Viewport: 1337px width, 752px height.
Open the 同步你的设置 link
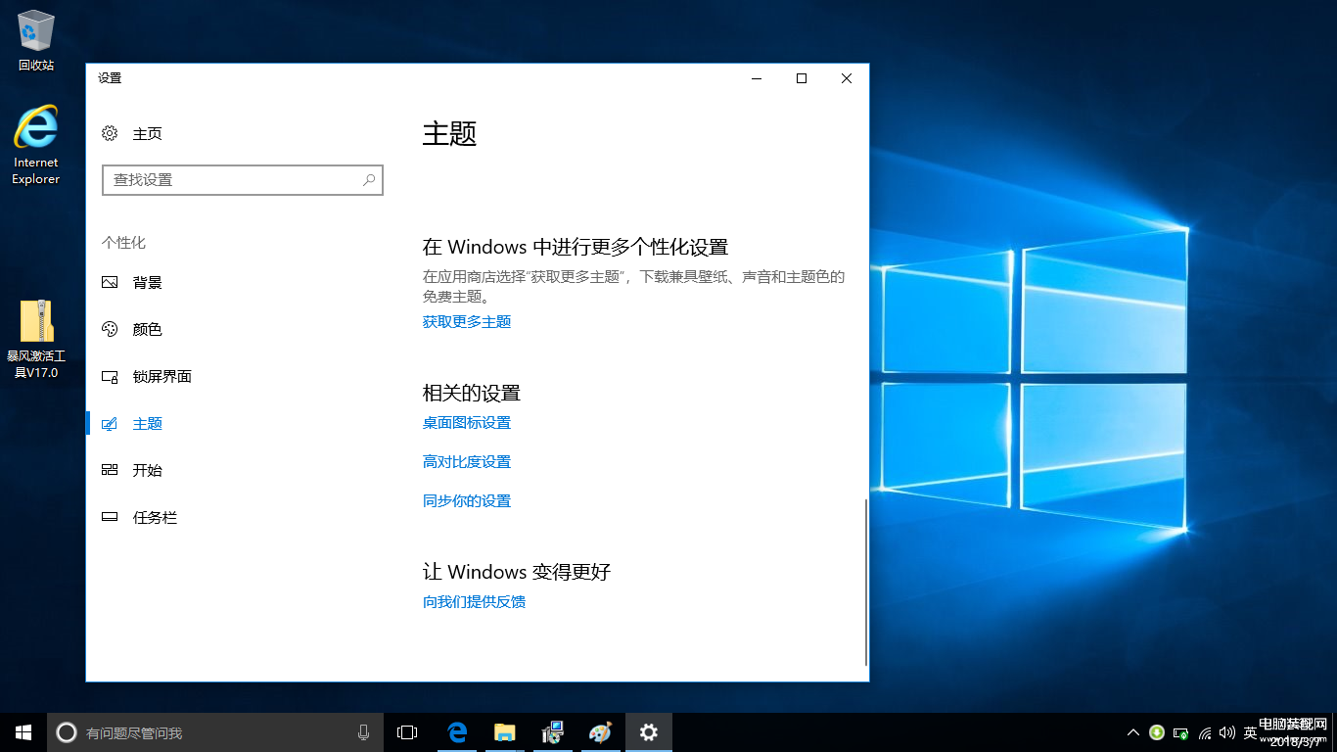[x=467, y=501]
